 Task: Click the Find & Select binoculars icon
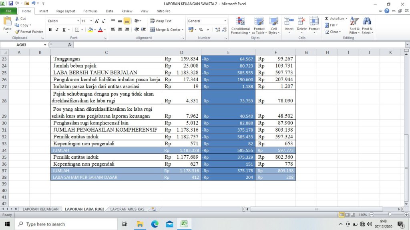coord(367,21)
